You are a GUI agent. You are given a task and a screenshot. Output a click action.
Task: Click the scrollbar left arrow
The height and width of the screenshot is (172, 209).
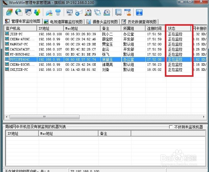7,117
